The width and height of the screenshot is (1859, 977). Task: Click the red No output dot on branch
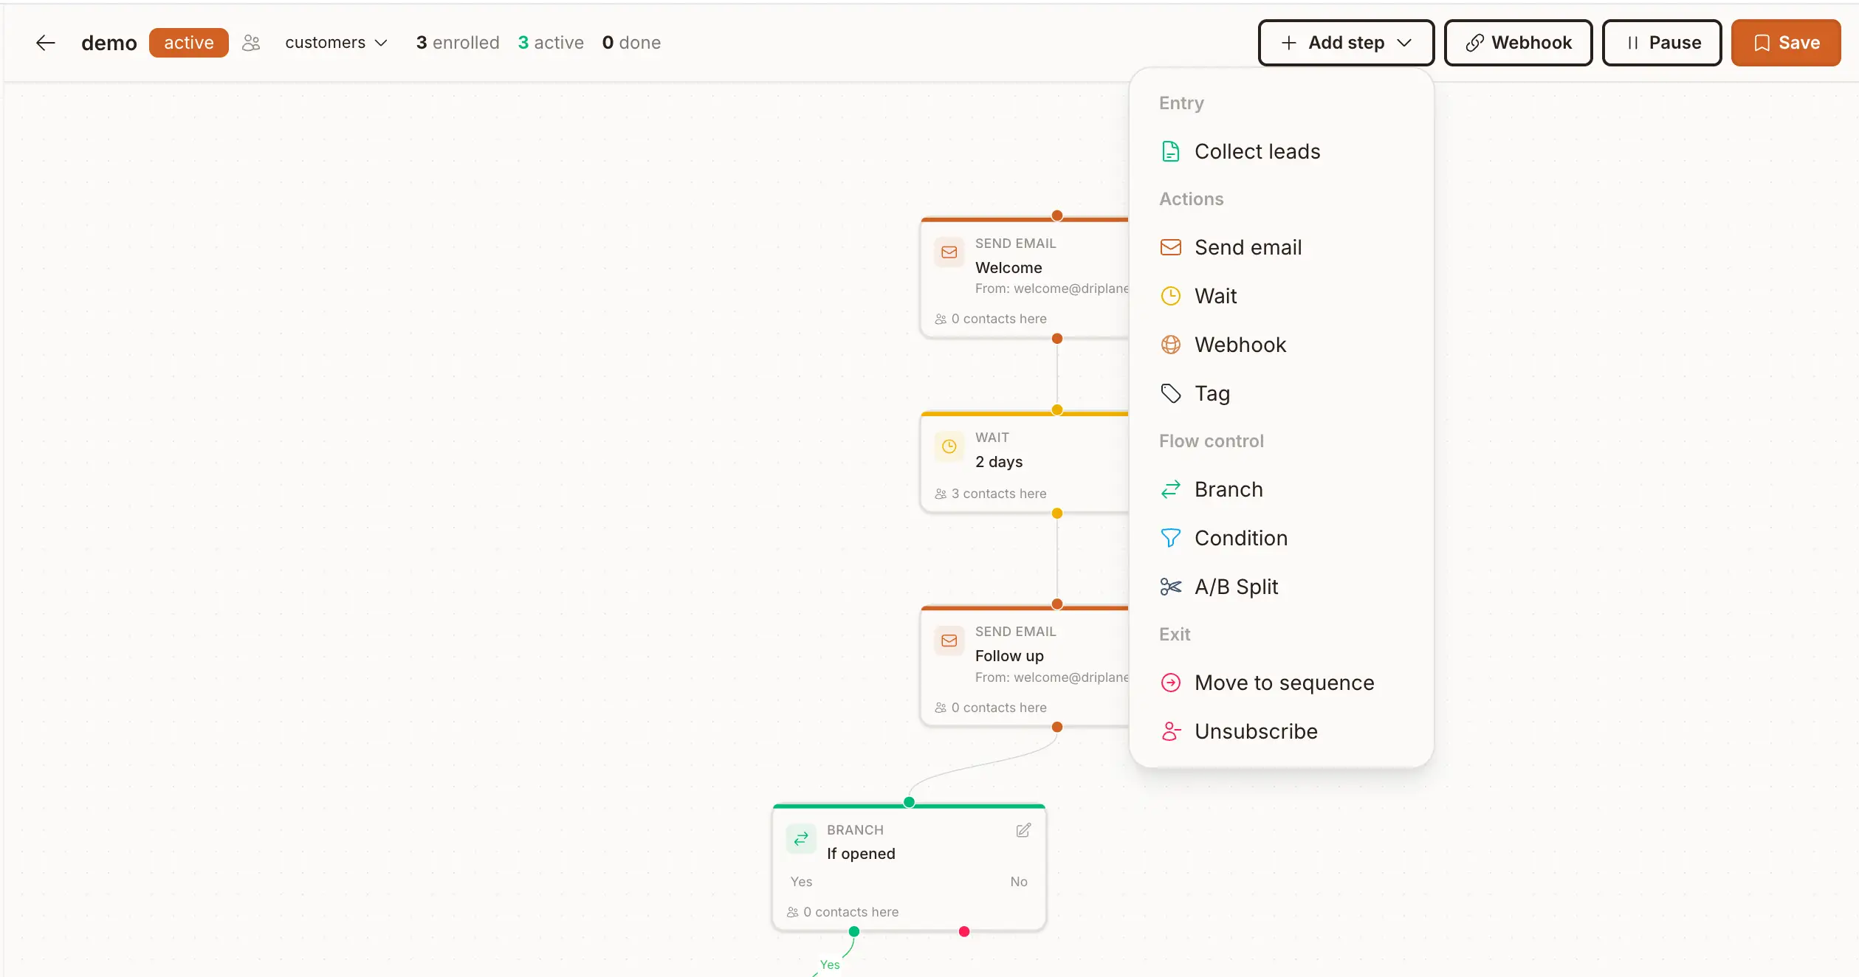coord(963,931)
